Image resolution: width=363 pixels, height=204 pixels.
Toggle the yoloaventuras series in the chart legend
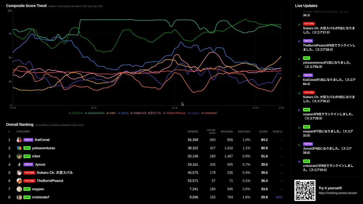[x=95, y=113]
